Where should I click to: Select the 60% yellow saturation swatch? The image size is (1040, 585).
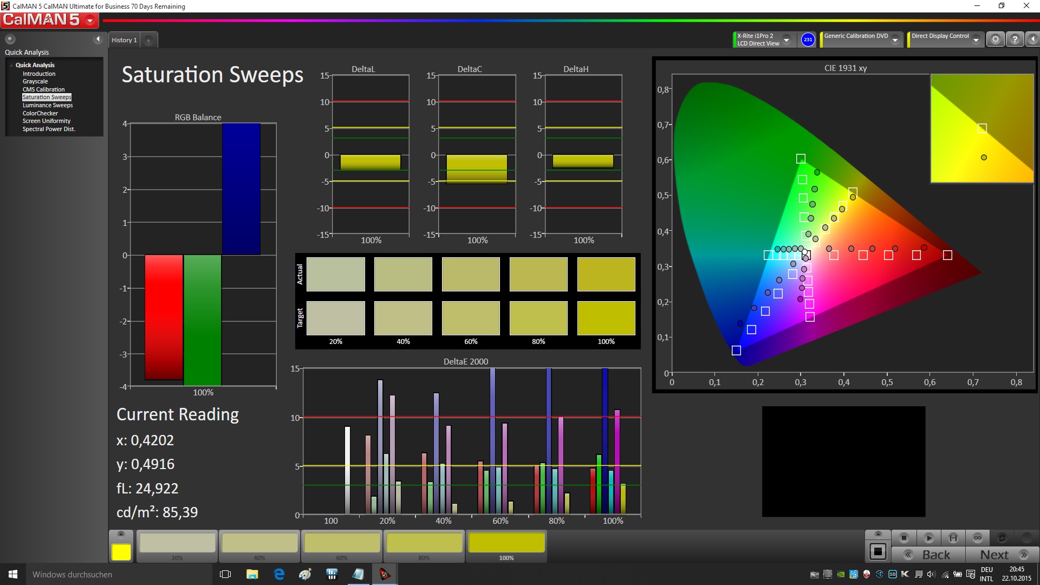click(342, 543)
